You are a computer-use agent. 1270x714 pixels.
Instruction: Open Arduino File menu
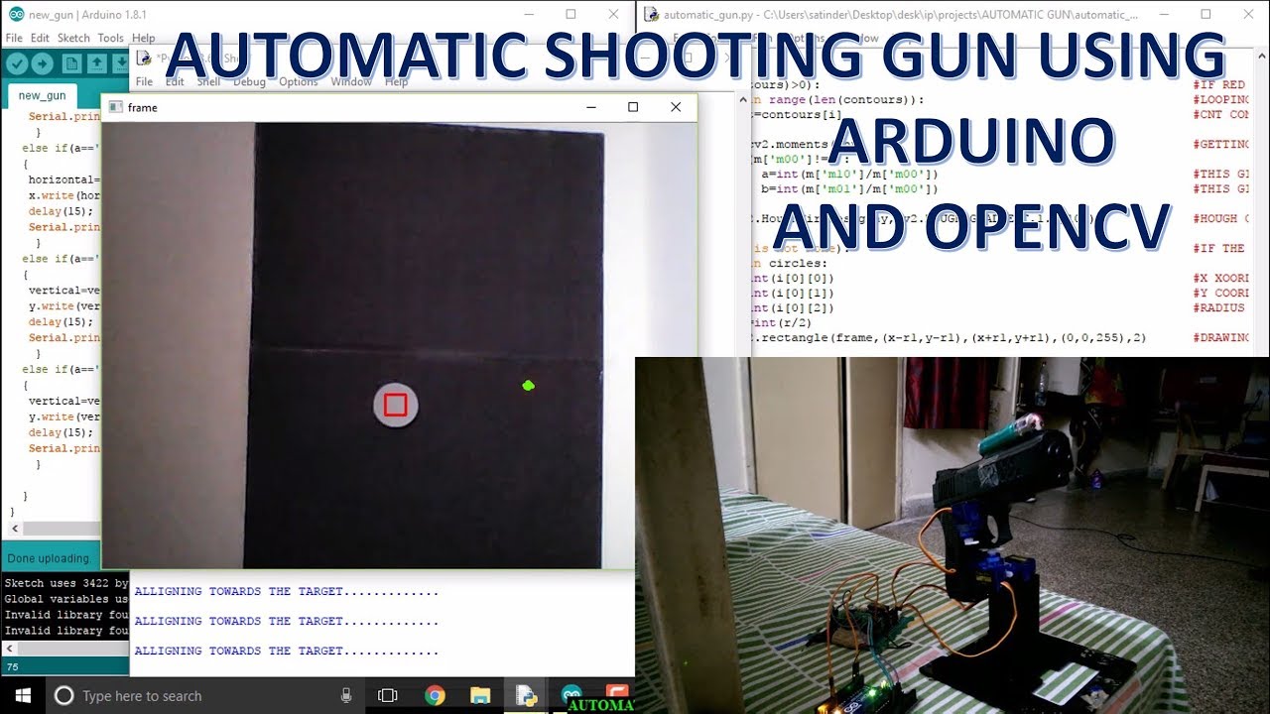(x=14, y=38)
